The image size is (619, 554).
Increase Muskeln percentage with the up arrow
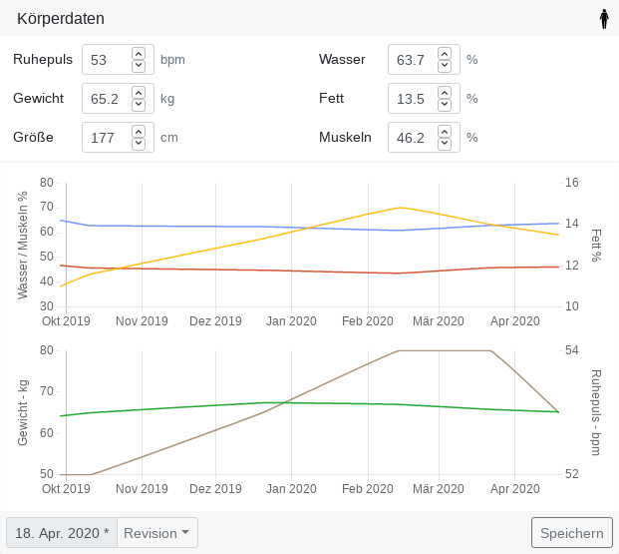tap(445, 131)
